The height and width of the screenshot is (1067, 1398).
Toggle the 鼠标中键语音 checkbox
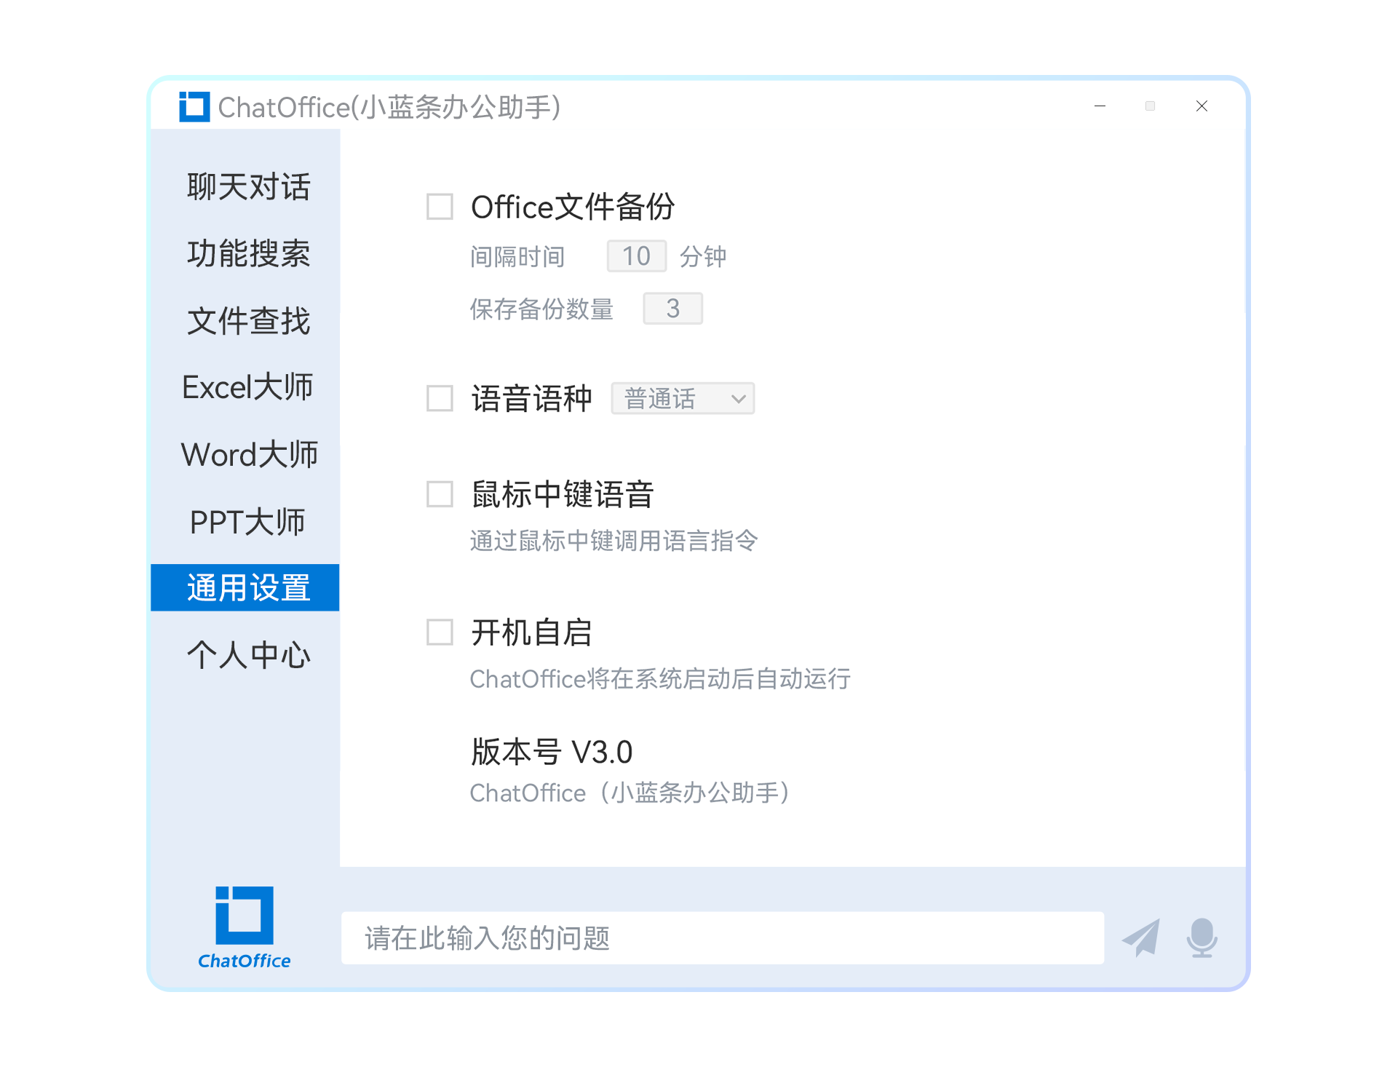[440, 493]
